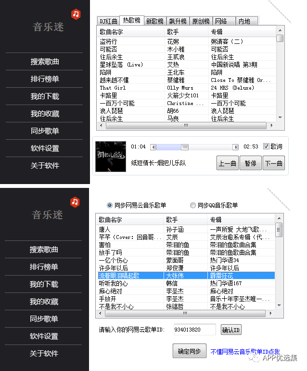Click 歌手 column header in bottom list
The width and height of the screenshot is (307, 371).
[185, 220]
